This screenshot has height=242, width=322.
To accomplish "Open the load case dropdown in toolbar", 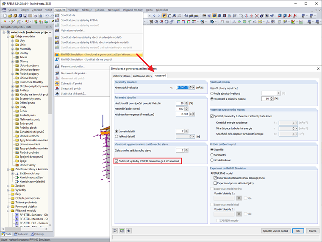I will [x=149, y=16].
